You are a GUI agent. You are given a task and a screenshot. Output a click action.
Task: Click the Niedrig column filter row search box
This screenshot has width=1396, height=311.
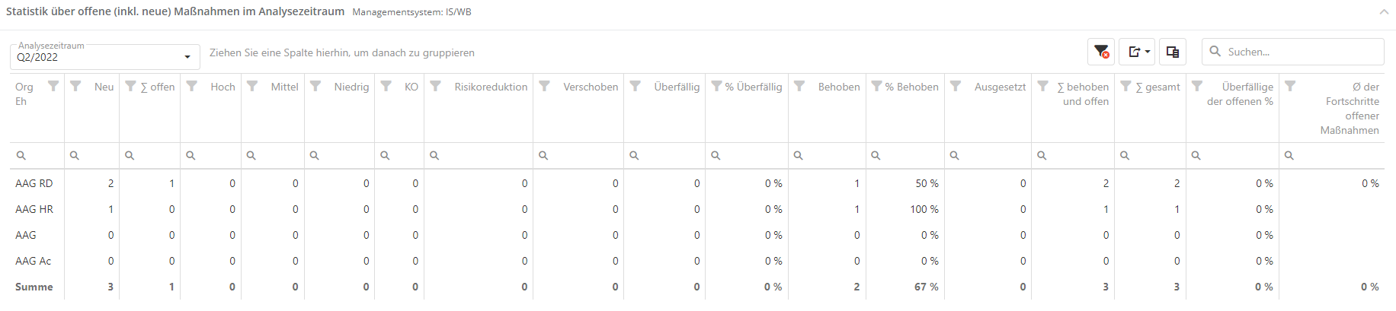pos(343,155)
